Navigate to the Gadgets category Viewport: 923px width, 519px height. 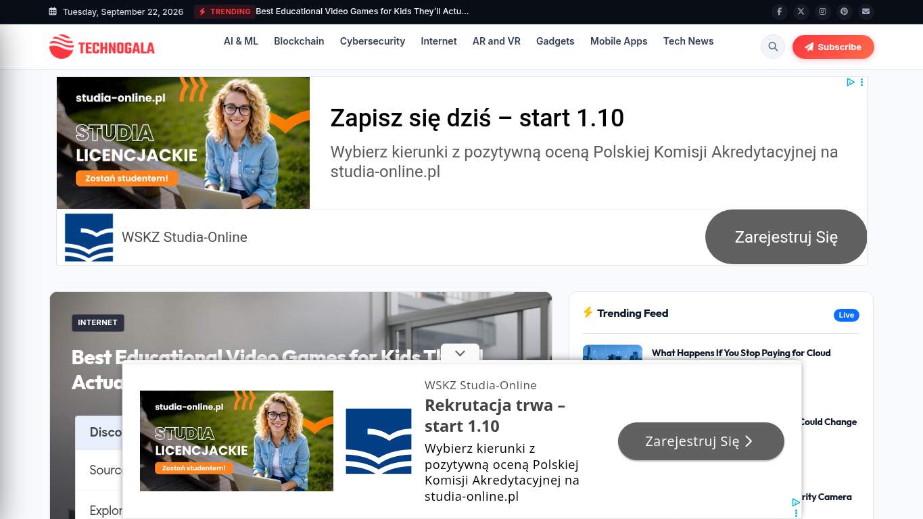pos(555,41)
